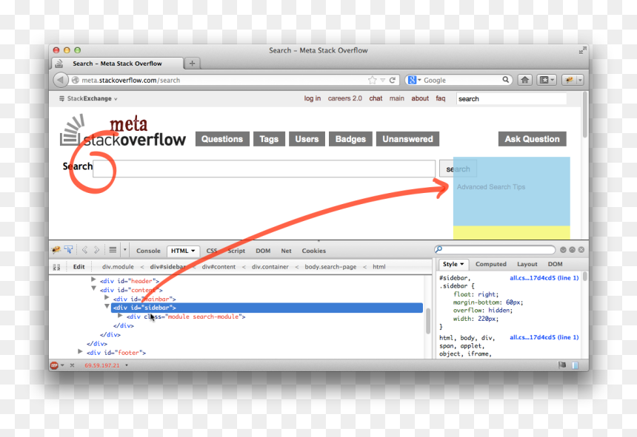Image resolution: width=637 pixels, height=437 pixels.
Task: Click the Edit button in HTML panel
Action: 79,267
